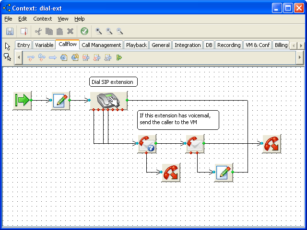This screenshot has height=230, width=307.
Task: Click the "Dial SIP extension" comment label
Action: click(113, 82)
